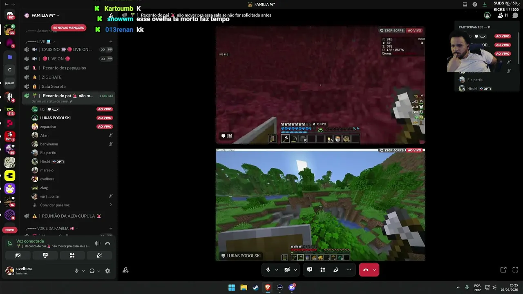The image size is (523, 294).
Task: Open Direct Messages home icon
Action: [10, 15]
